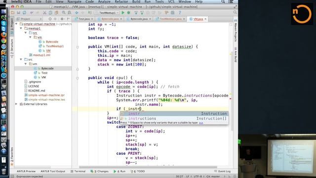
Task: Open the Navigate menu
Action: click(75, 1)
